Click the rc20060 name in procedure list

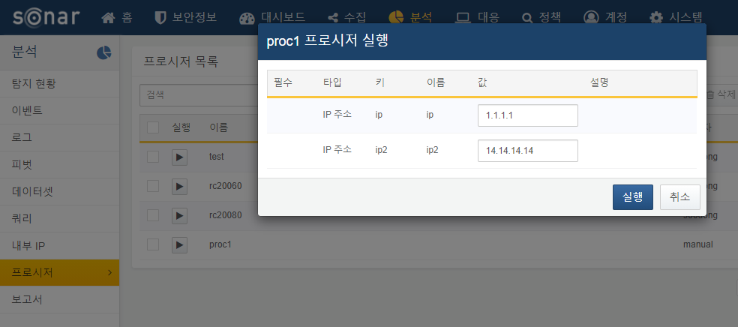(x=226, y=186)
